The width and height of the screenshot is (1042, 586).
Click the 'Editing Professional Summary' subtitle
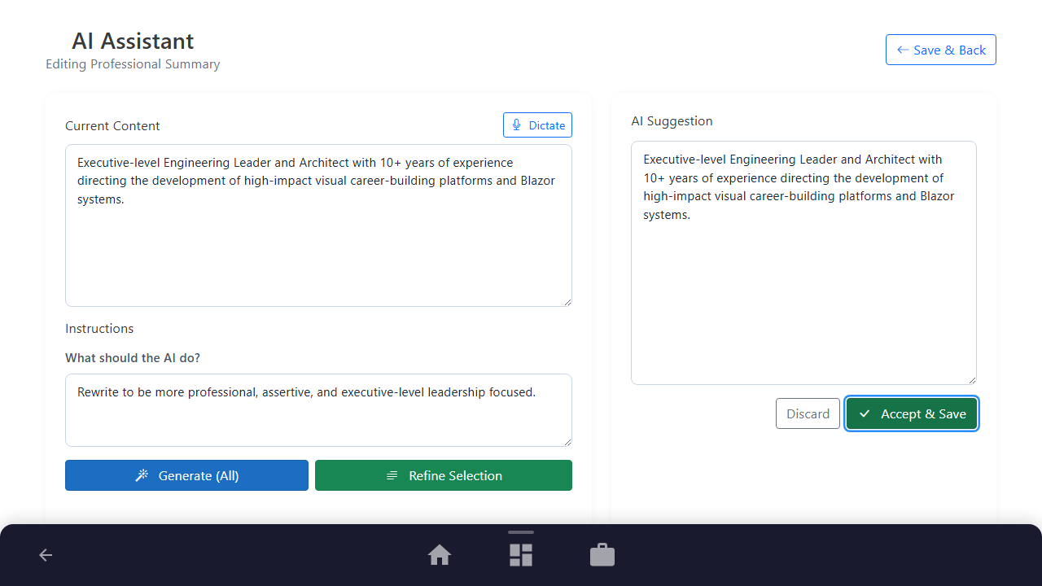[x=133, y=64]
